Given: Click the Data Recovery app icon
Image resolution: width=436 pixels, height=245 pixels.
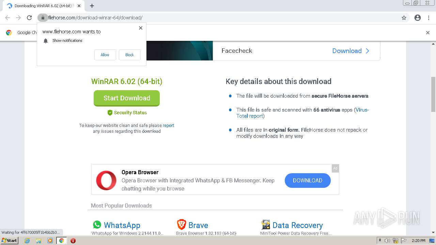Looking at the screenshot, I should [265, 225].
